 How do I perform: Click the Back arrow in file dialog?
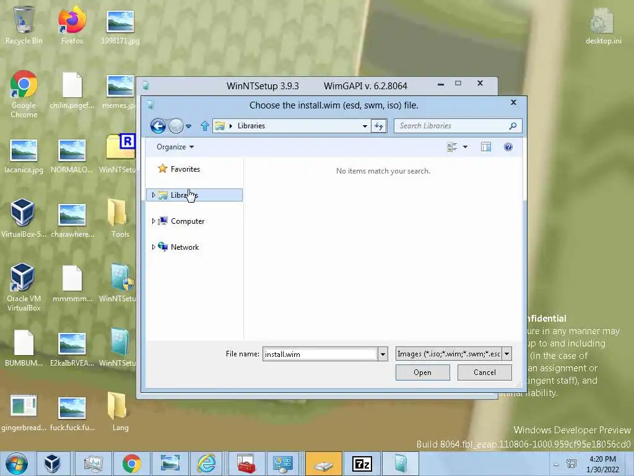pyautogui.click(x=158, y=126)
